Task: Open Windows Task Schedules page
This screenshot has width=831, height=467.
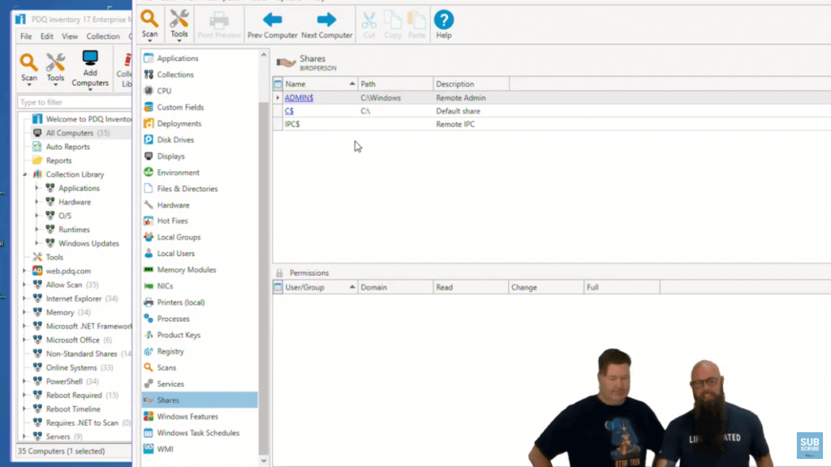Action: (198, 433)
